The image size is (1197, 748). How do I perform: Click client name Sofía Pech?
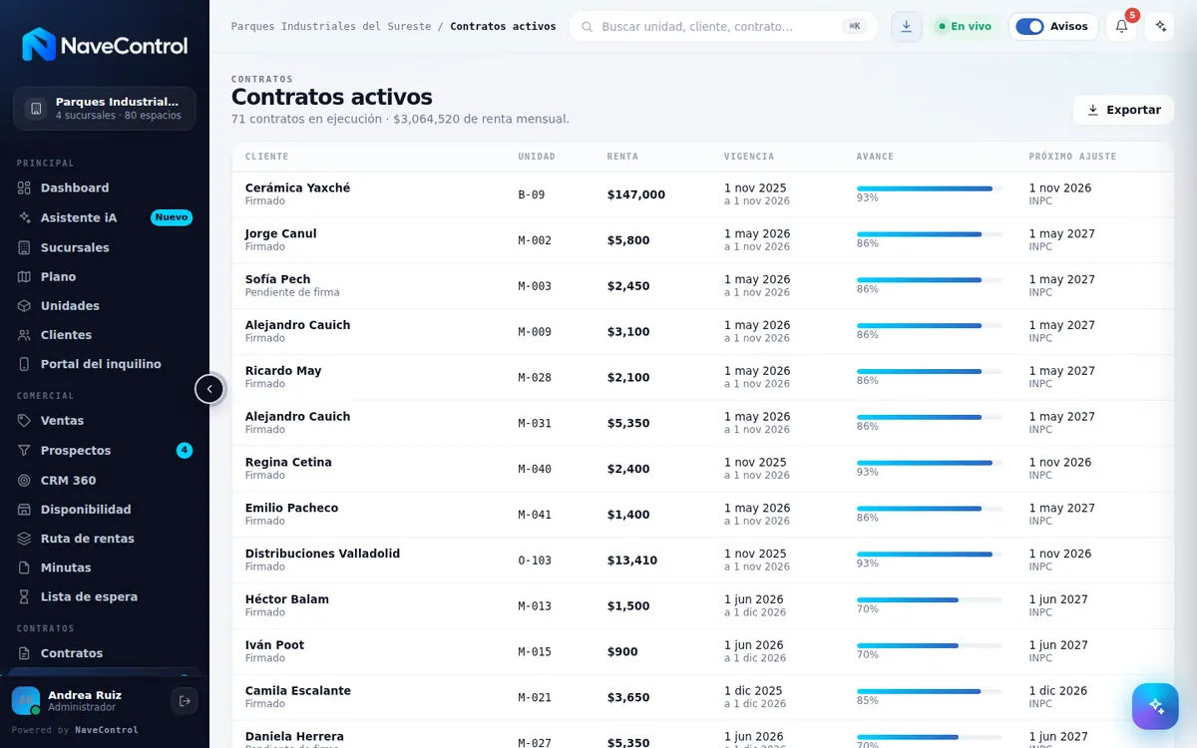tap(278, 280)
